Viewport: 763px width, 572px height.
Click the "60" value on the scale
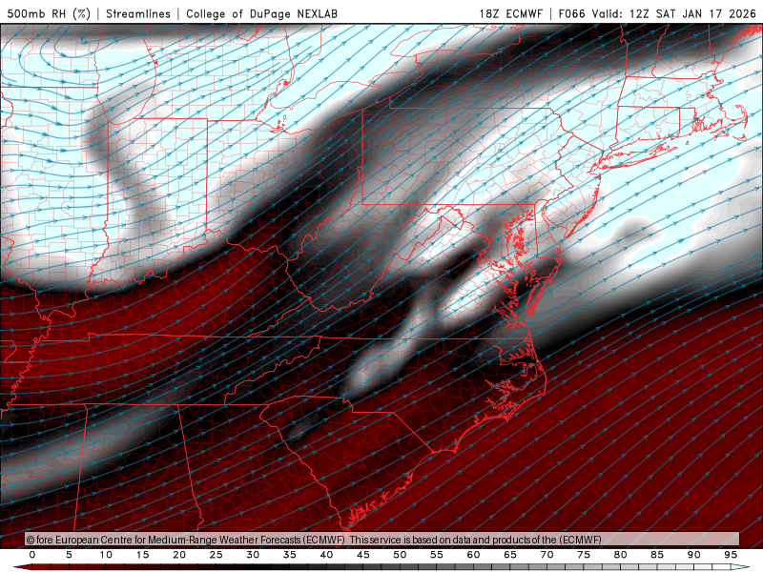[x=473, y=555]
